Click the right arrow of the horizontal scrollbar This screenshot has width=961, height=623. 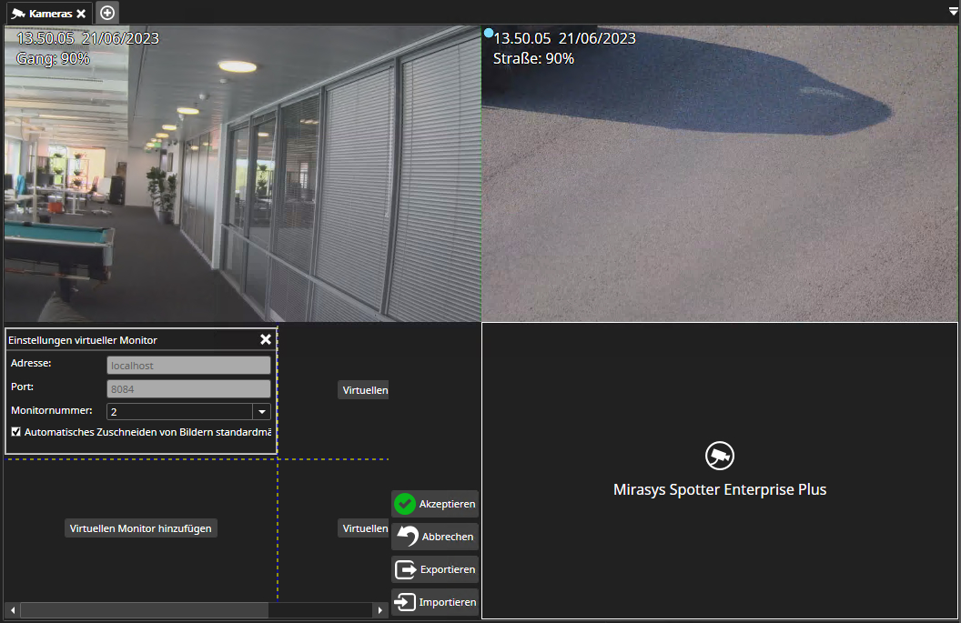coord(380,610)
